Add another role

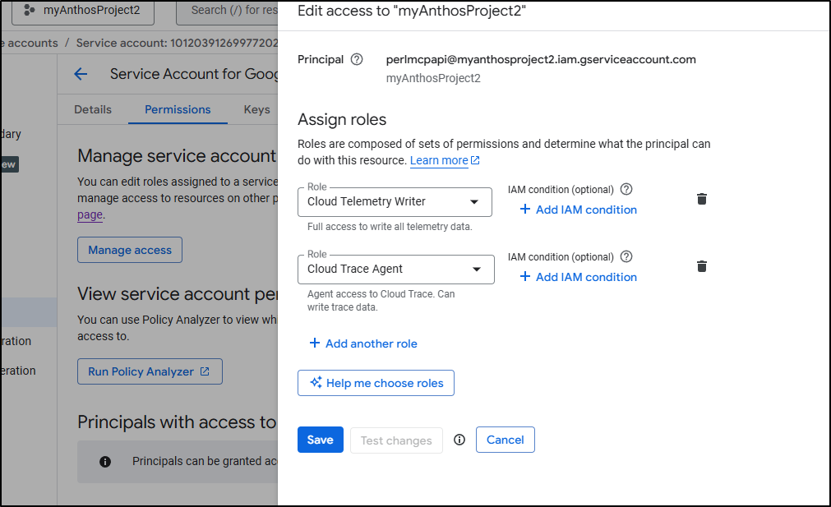click(x=363, y=343)
